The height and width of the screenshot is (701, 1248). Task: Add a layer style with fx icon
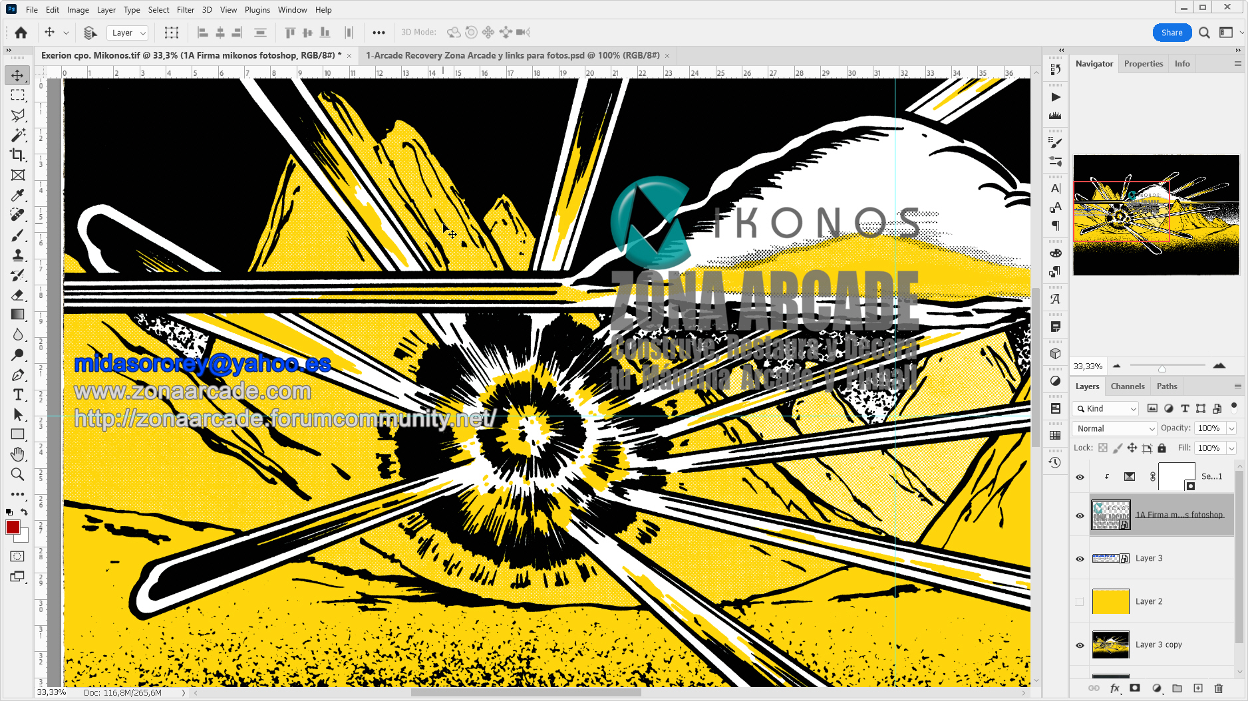coord(1115,688)
